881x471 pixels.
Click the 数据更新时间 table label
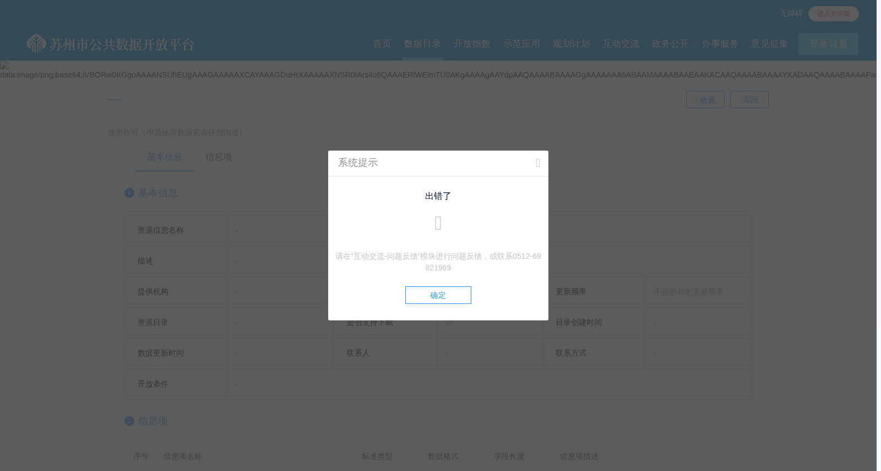coord(161,353)
